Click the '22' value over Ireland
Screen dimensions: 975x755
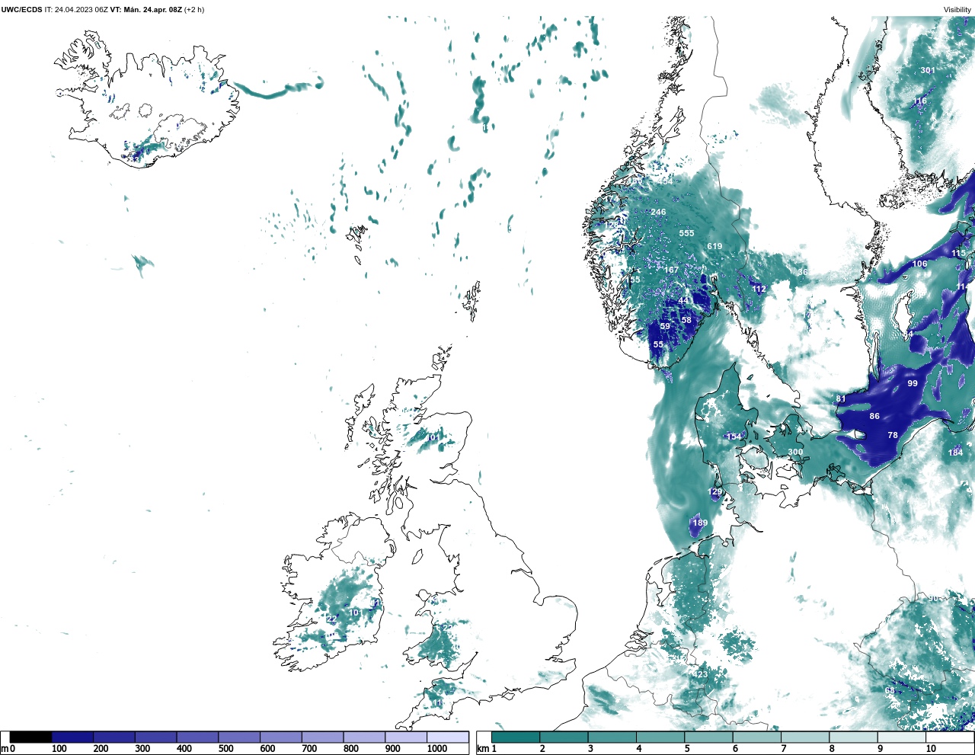[x=331, y=619]
